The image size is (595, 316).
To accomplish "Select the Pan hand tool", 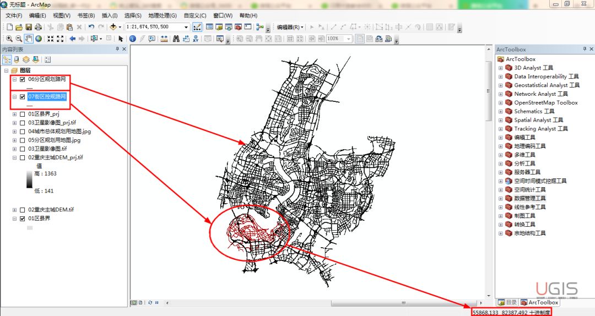I will (29, 39).
